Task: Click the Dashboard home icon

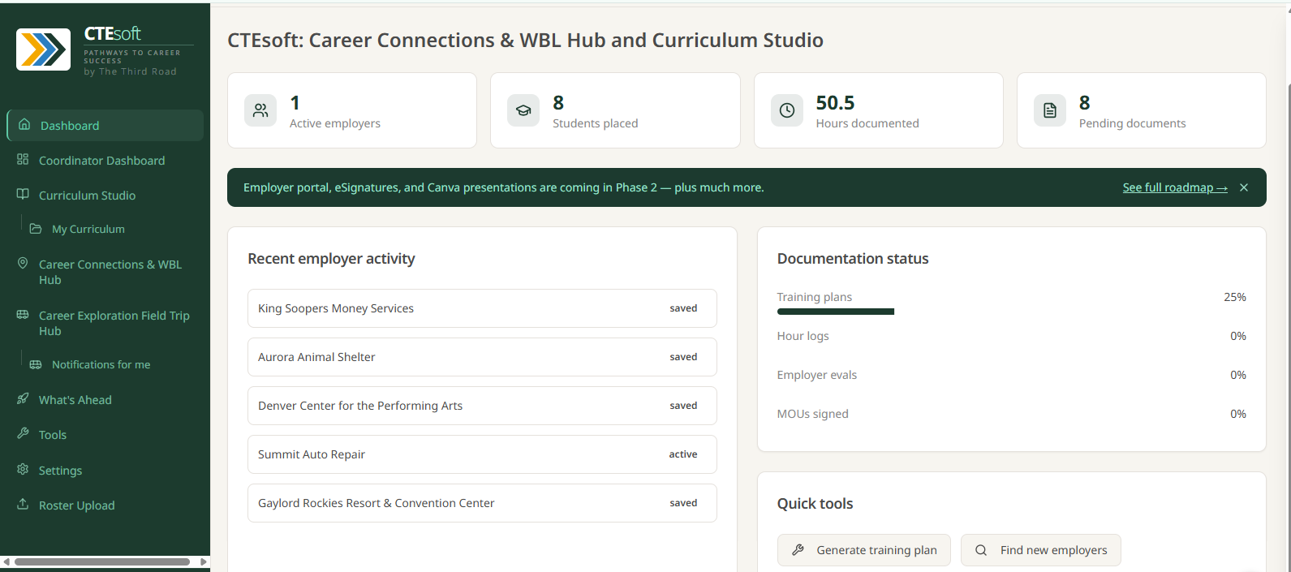Action: click(x=24, y=125)
